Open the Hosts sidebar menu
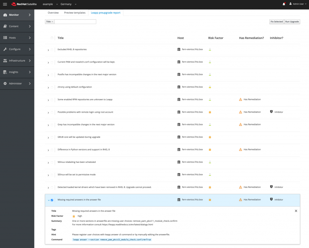This screenshot has width=309, height=248. tap(17, 38)
